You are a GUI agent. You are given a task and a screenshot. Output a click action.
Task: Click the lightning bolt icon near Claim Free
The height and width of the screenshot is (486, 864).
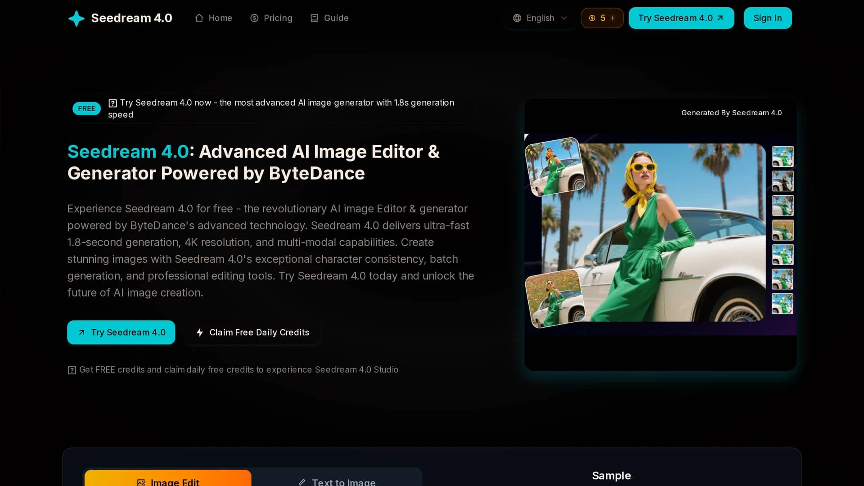tap(200, 333)
